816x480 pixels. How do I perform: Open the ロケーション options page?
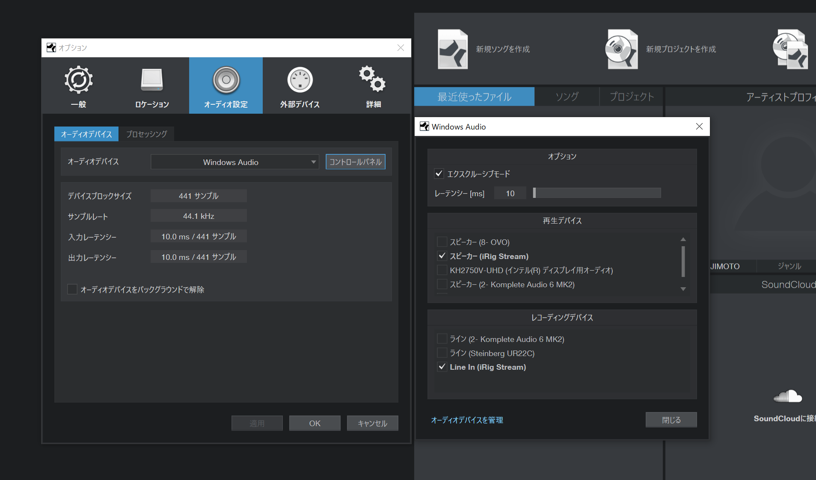152,86
